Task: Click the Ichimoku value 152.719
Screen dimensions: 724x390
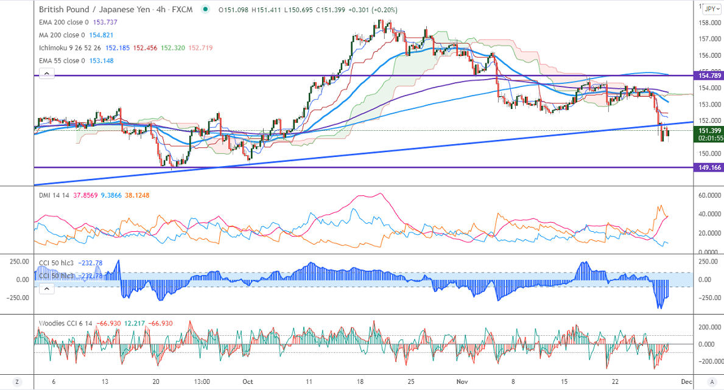Action: pyautogui.click(x=200, y=48)
